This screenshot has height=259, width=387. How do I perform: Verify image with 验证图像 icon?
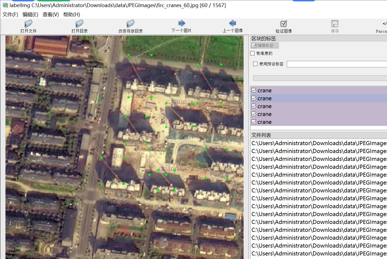(284, 24)
